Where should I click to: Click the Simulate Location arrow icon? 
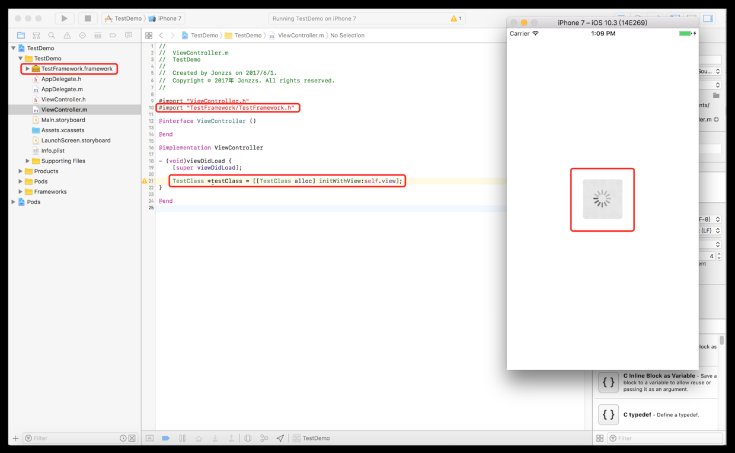(x=280, y=438)
